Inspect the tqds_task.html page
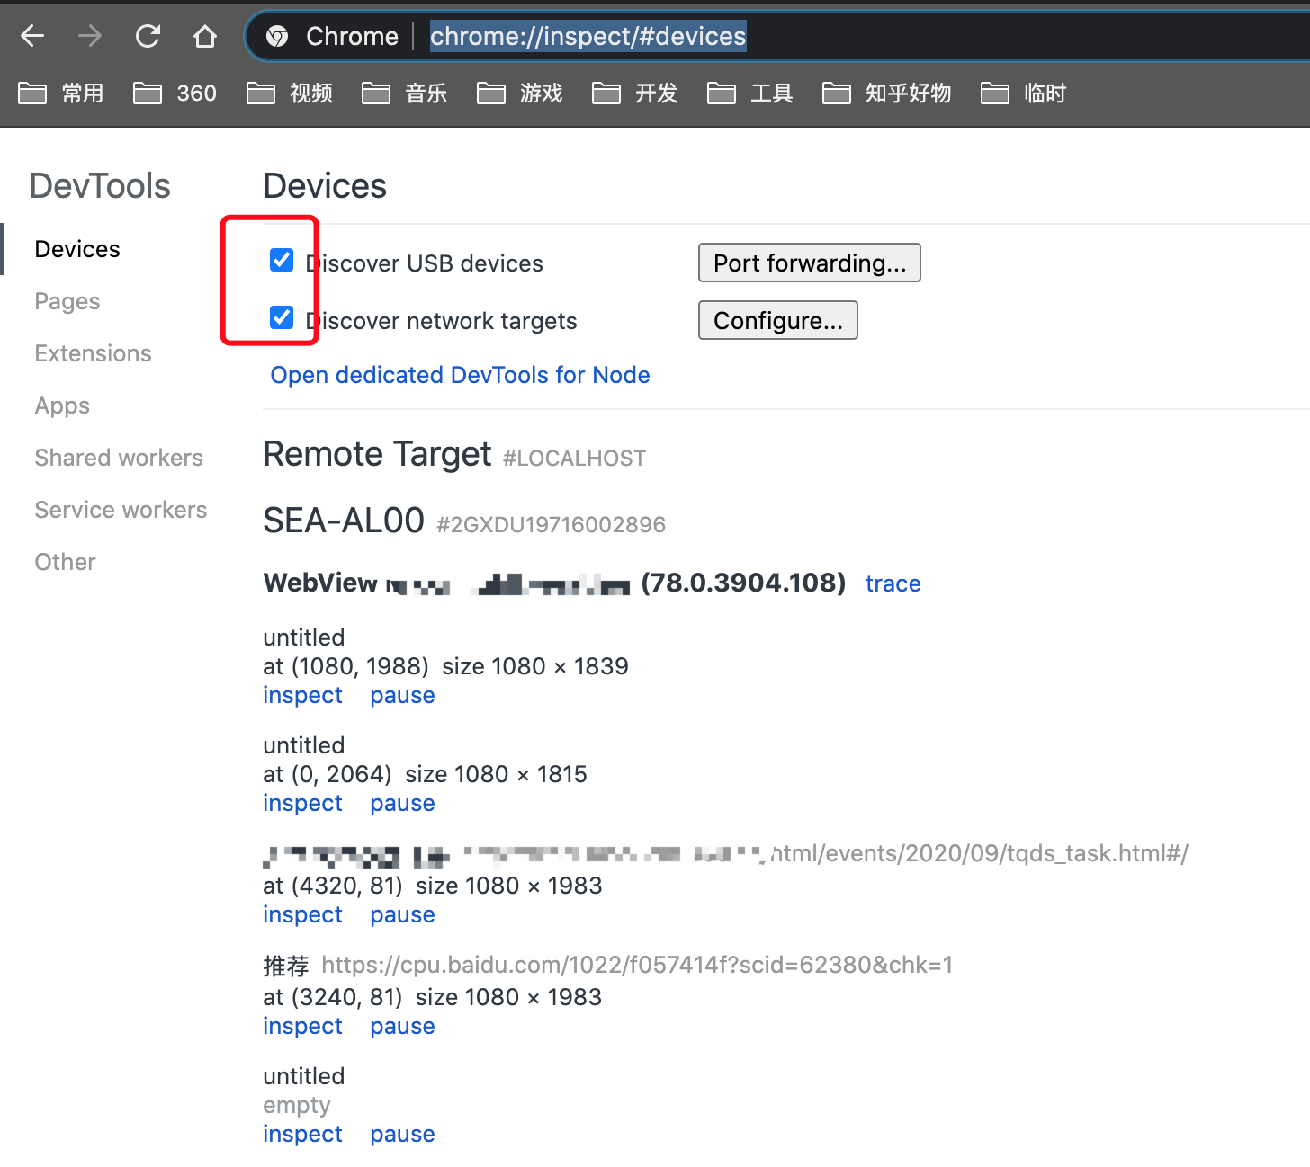1310x1167 pixels. [x=302, y=914]
